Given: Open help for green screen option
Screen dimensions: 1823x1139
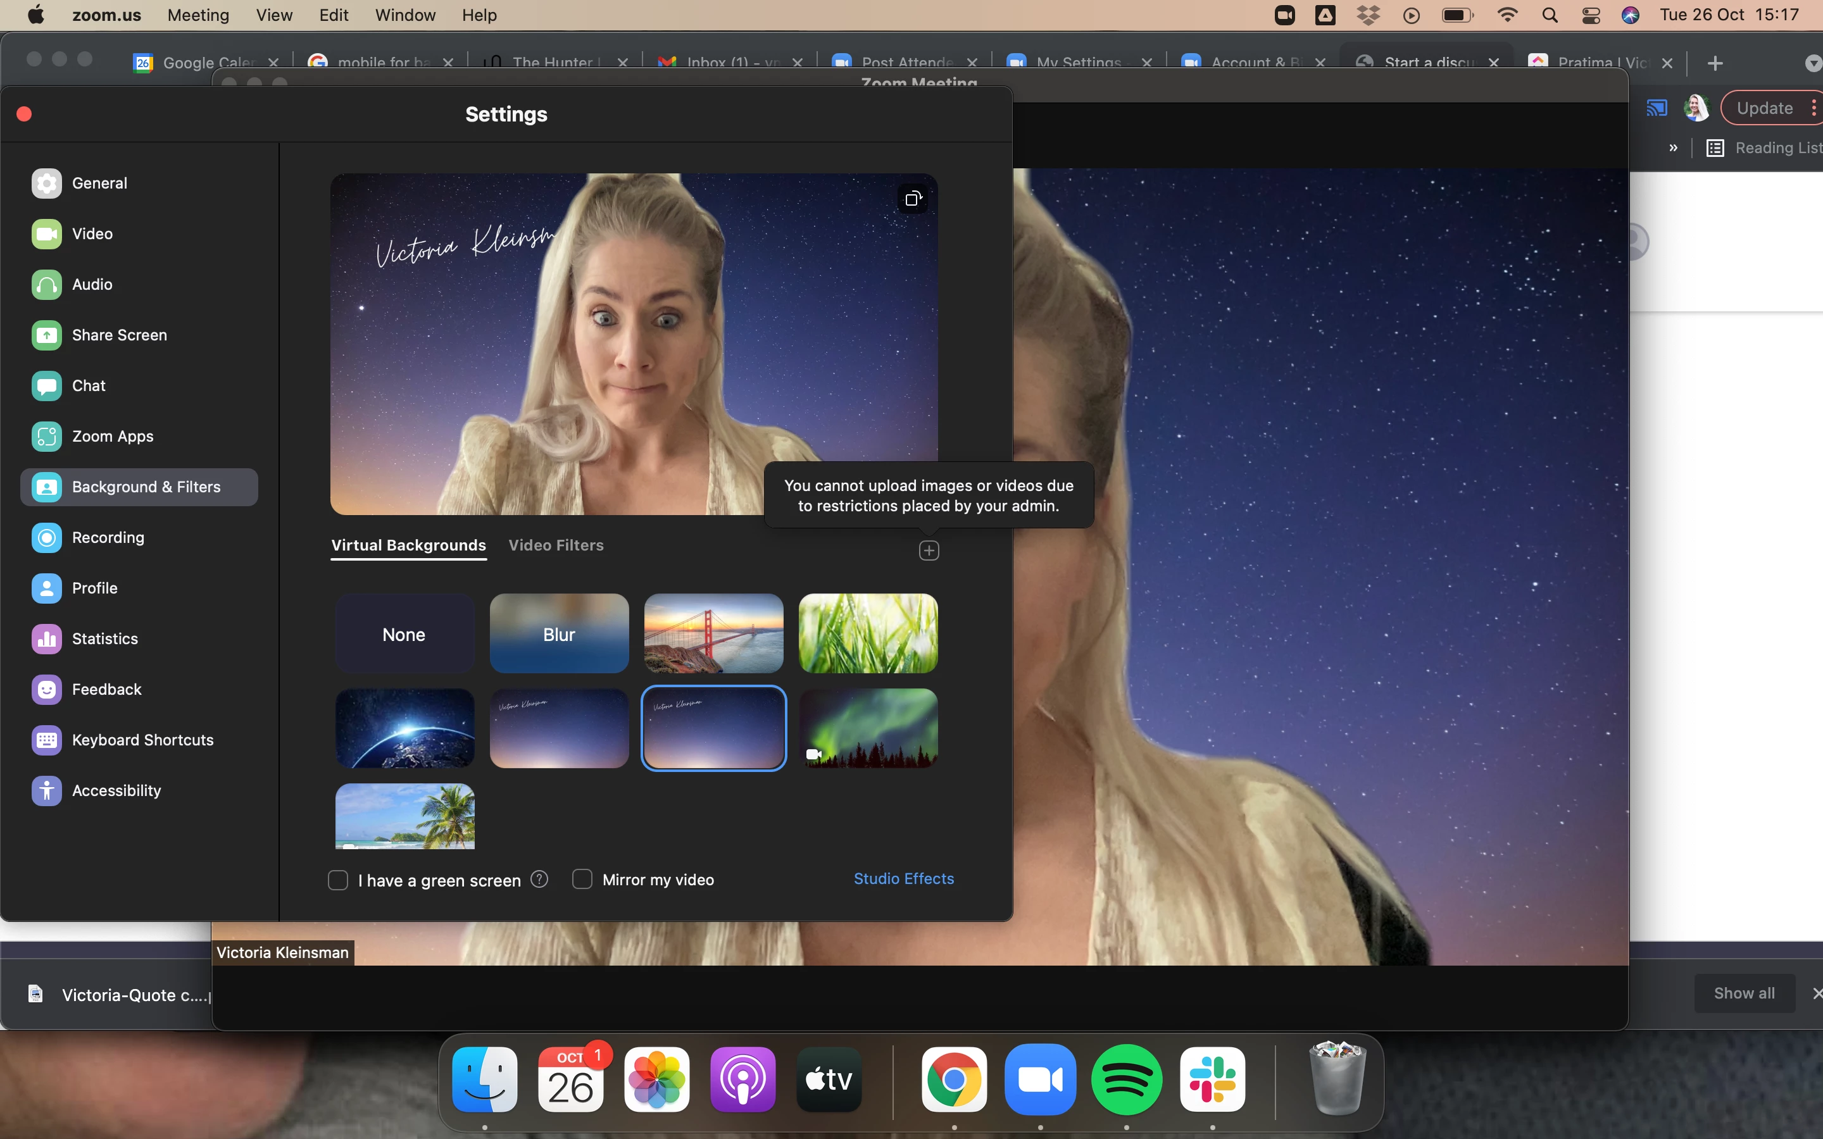Looking at the screenshot, I should pos(539,879).
